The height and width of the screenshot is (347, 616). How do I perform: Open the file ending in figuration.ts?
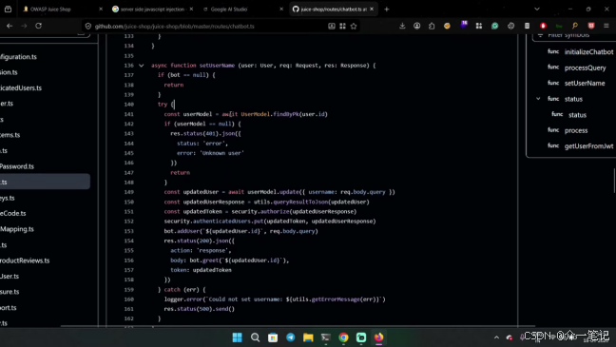pos(18,57)
